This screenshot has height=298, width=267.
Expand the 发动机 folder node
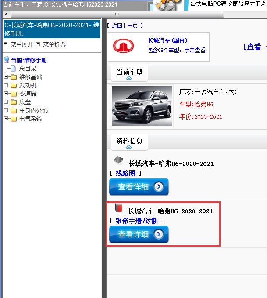(x=6, y=85)
